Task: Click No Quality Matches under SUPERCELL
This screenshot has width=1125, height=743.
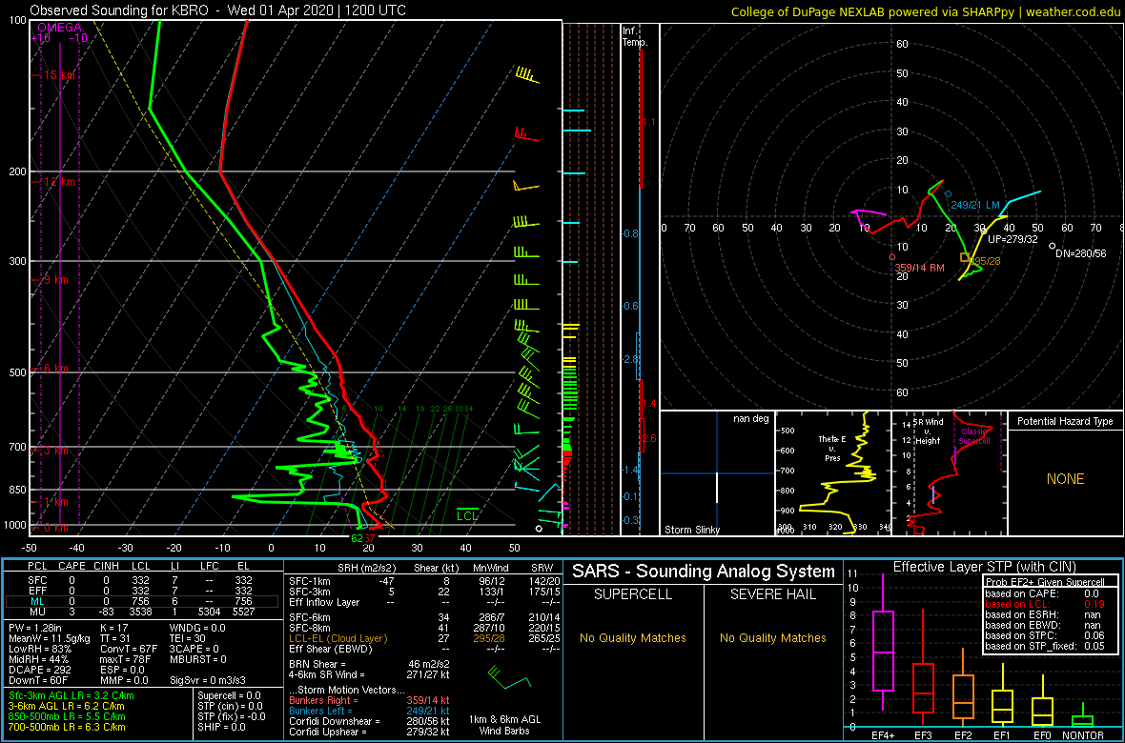Action: [x=632, y=637]
